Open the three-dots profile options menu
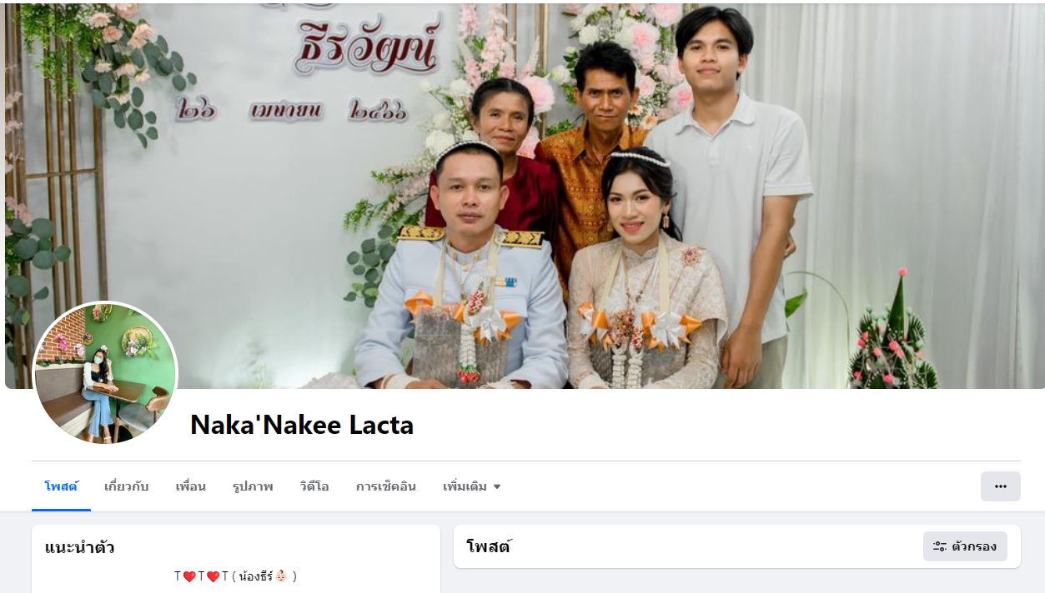This screenshot has width=1045, height=593. click(x=1000, y=486)
